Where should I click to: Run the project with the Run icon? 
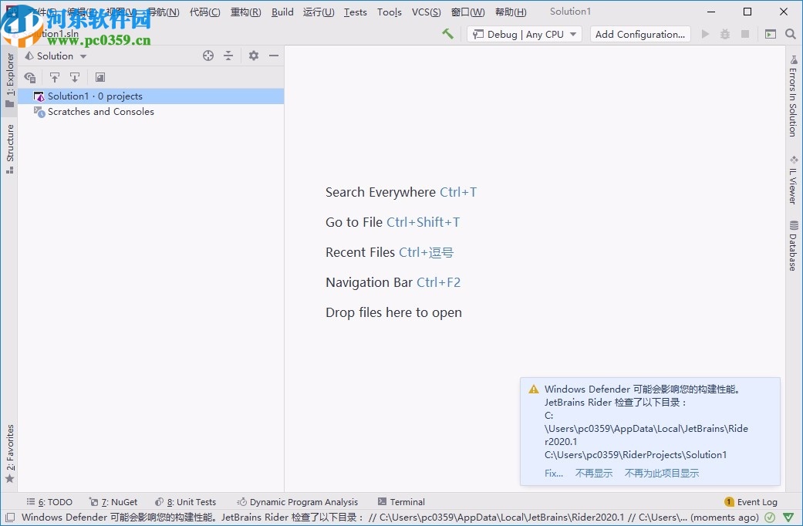pyautogui.click(x=704, y=34)
